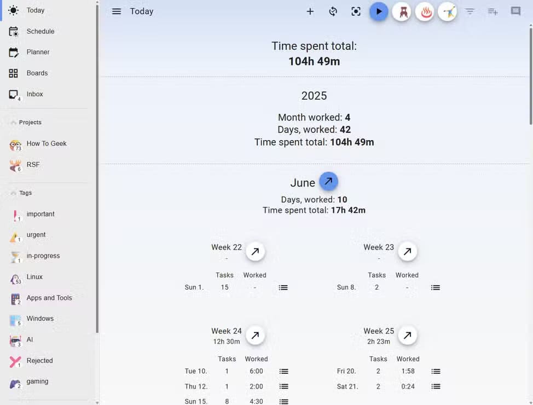The width and height of the screenshot is (533, 405).
Task: Add a new task with the plus icon
Action: [310, 11]
